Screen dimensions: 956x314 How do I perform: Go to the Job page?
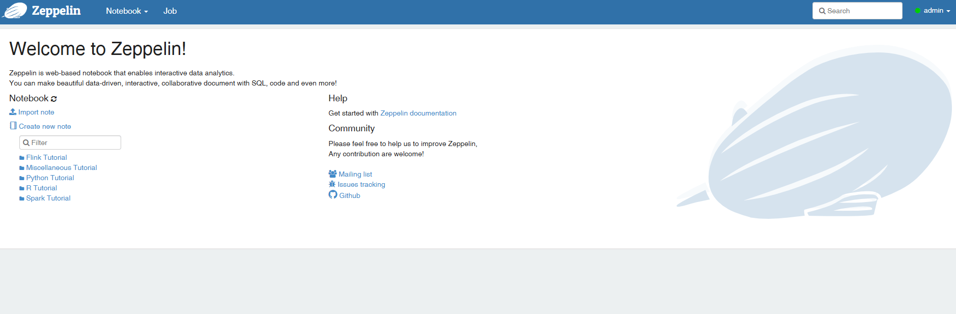[170, 11]
